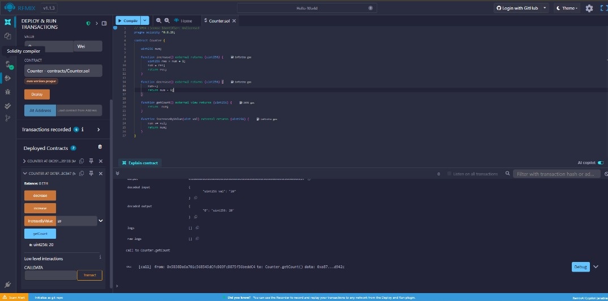Open the Remix home icon in the sidebar
The height and width of the screenshot is (301, 608).
pyautogui.click(x=7, y=21)
